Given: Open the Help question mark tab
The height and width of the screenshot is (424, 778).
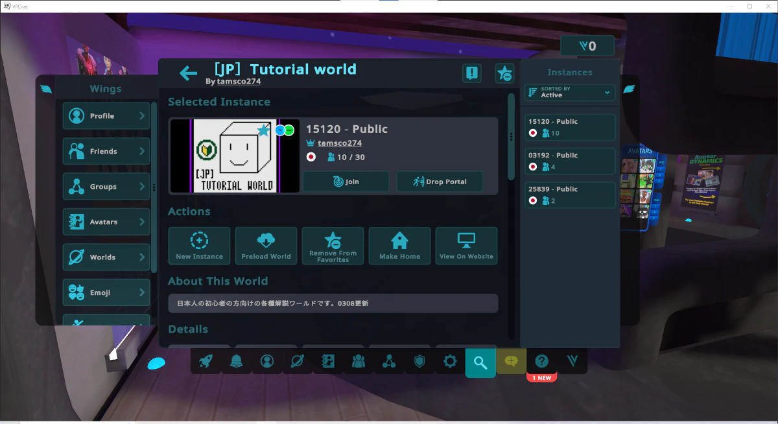Looking at the screenshot, I should pos(541,362).
